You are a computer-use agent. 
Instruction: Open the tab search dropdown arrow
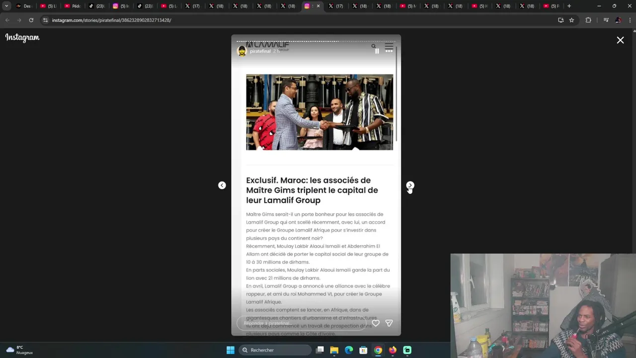coord(6,6)
